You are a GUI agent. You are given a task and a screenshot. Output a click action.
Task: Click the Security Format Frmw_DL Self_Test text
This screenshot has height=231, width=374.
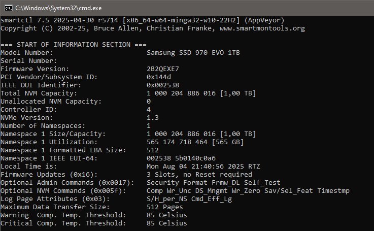214,183
